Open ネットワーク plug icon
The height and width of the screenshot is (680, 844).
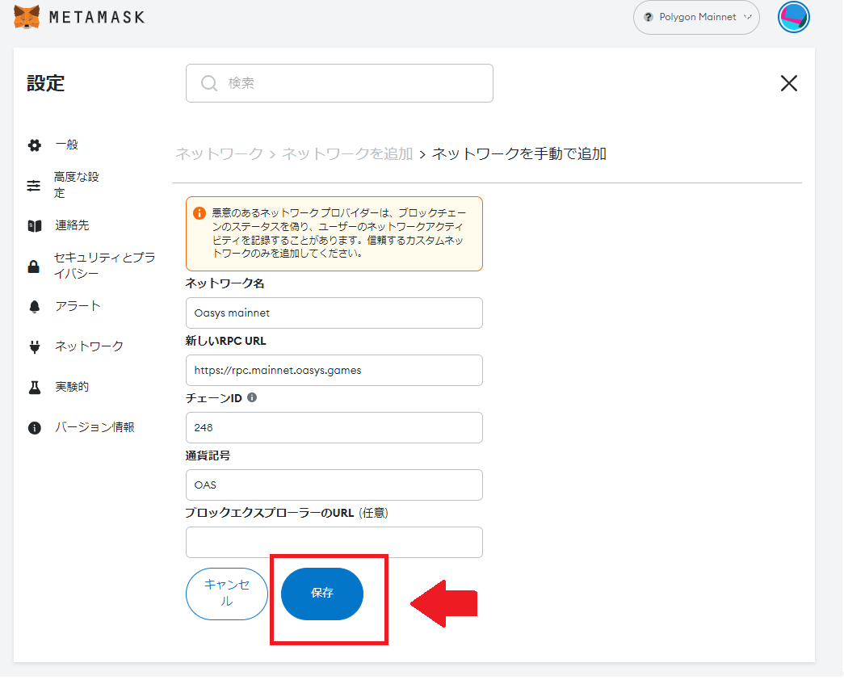click(35, 346)
